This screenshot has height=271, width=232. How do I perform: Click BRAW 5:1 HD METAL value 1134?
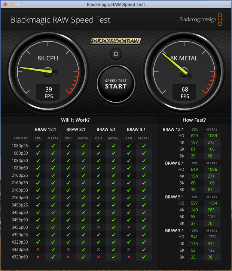pos(212,203)
